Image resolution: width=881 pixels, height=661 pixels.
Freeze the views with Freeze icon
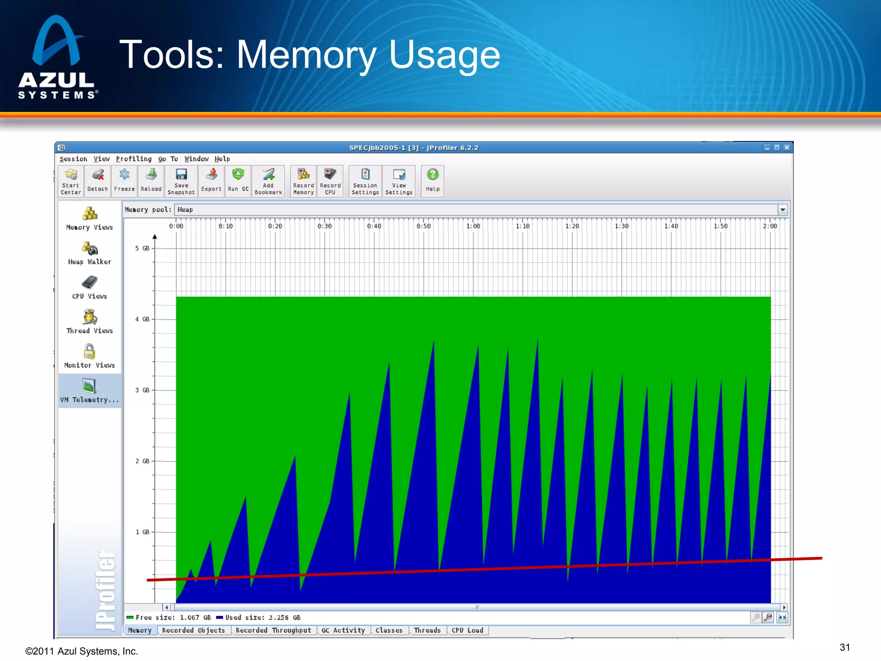[x=124, y=181]
